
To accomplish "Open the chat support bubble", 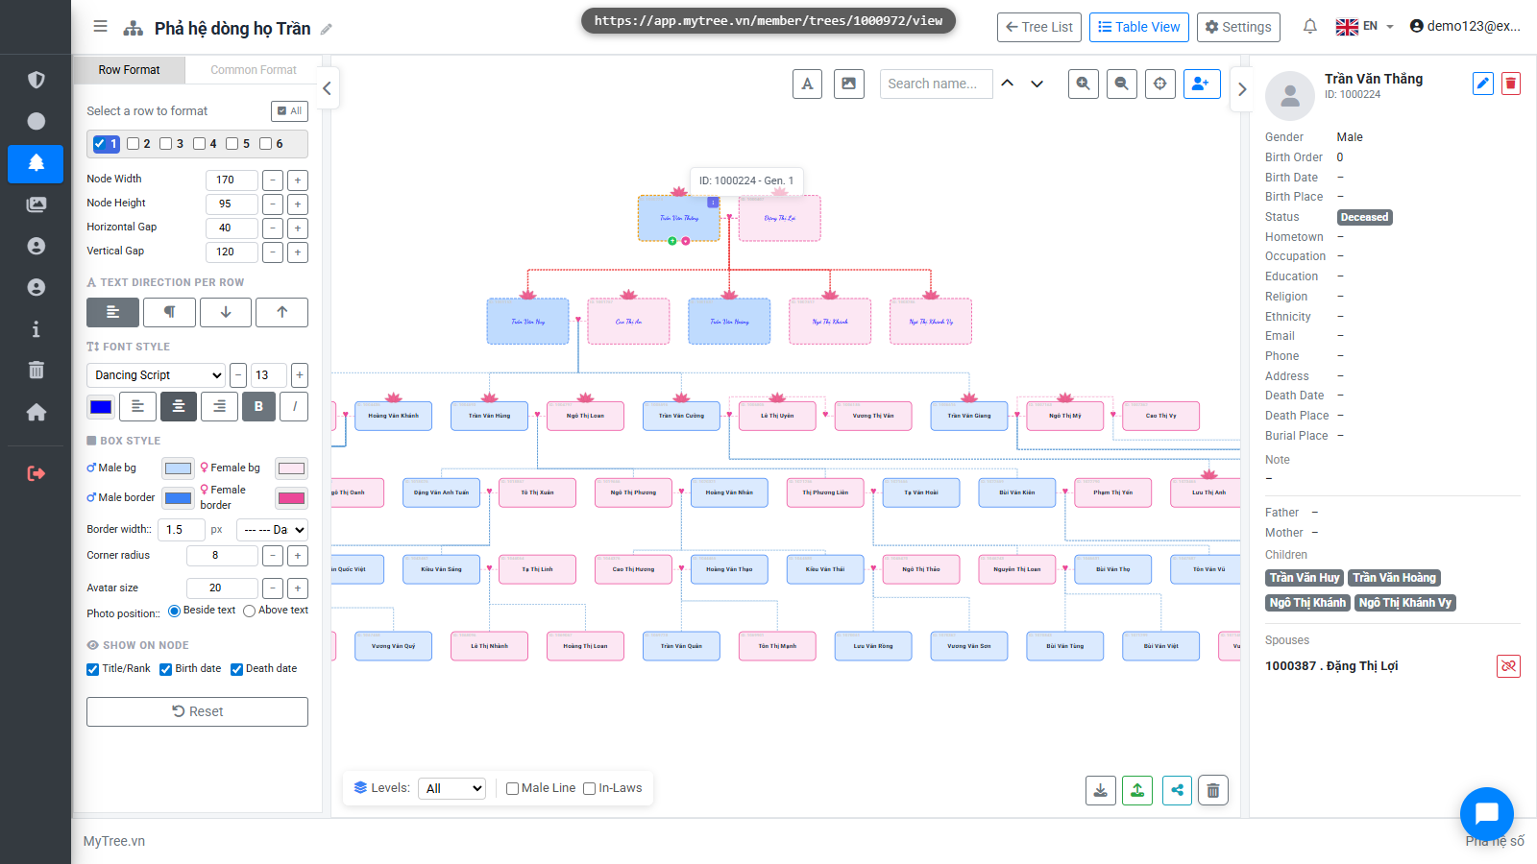I will pyautogui.click(x=1486, y=814).
